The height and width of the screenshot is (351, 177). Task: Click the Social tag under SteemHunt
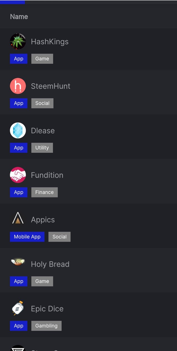click(x=42, y=103)
